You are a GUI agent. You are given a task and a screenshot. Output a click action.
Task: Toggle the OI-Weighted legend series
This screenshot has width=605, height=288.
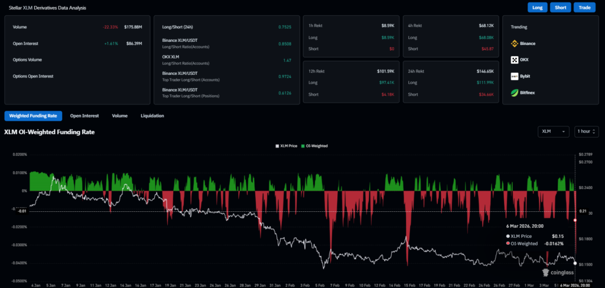tap(315, 145)
